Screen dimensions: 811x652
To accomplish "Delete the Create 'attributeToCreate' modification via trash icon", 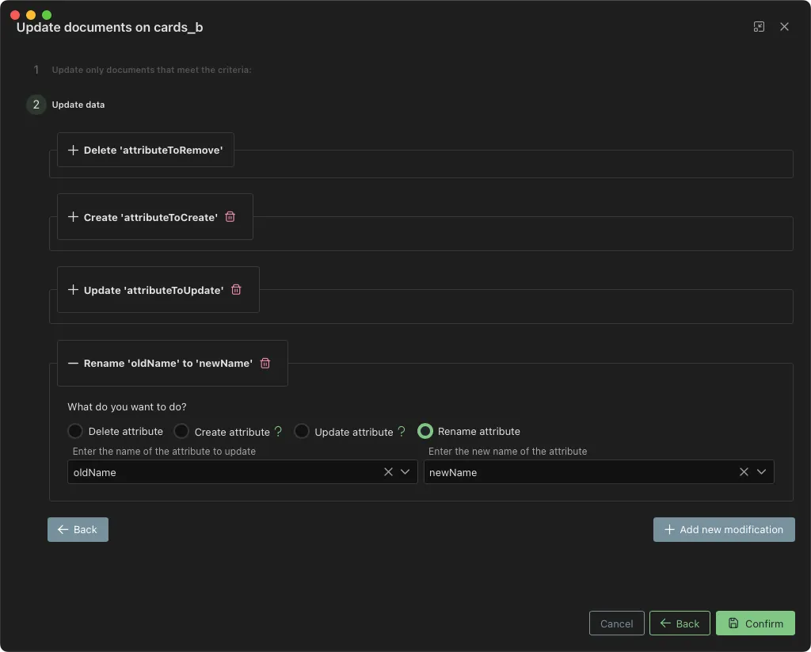I will coord(230,217).
